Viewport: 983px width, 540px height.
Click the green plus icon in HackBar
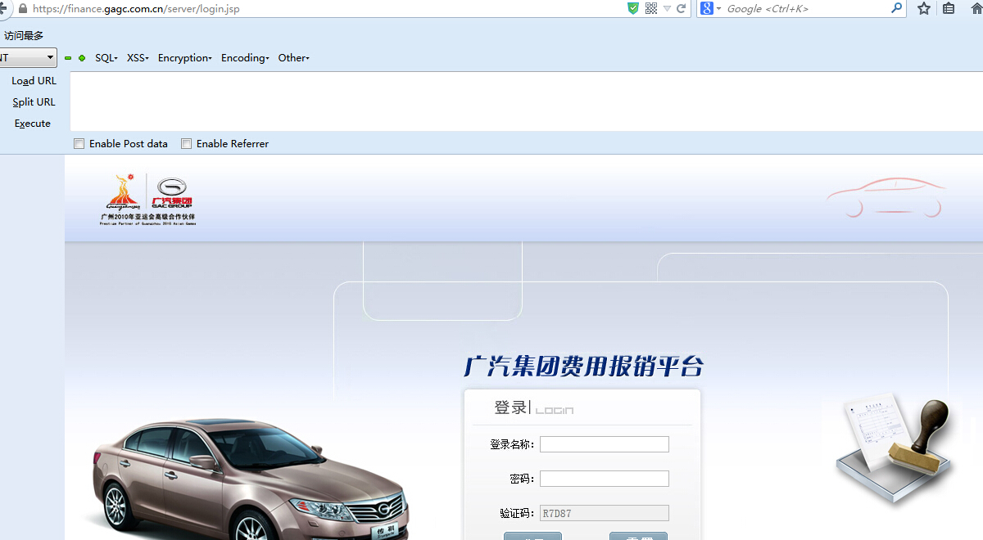click(82, 58)
